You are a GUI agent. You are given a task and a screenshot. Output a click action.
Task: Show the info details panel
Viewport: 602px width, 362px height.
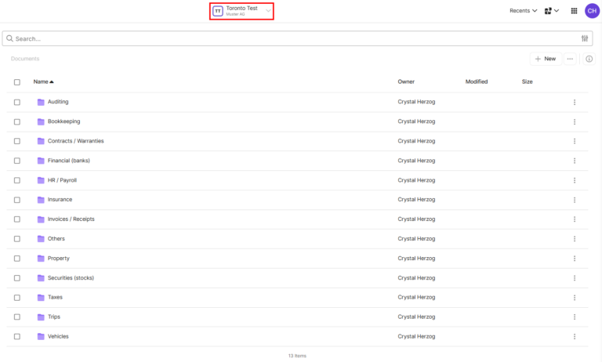[x=589, y=59]
